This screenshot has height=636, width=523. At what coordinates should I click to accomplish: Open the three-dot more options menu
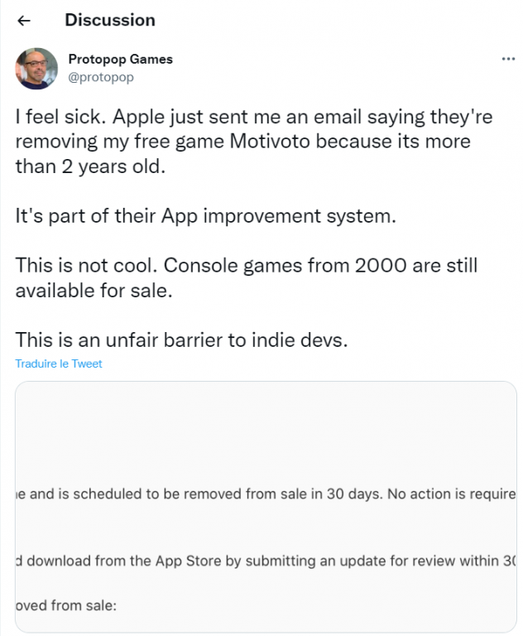point(509,60)
